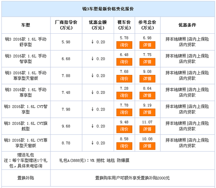This screenshot has width=216, height=188.
Task: Click the 车型 column header
Action: (x=26, y=25)
